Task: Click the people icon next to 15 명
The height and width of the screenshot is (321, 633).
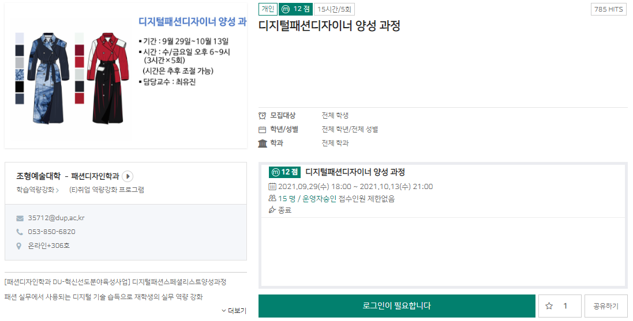Action: [272, 199]
